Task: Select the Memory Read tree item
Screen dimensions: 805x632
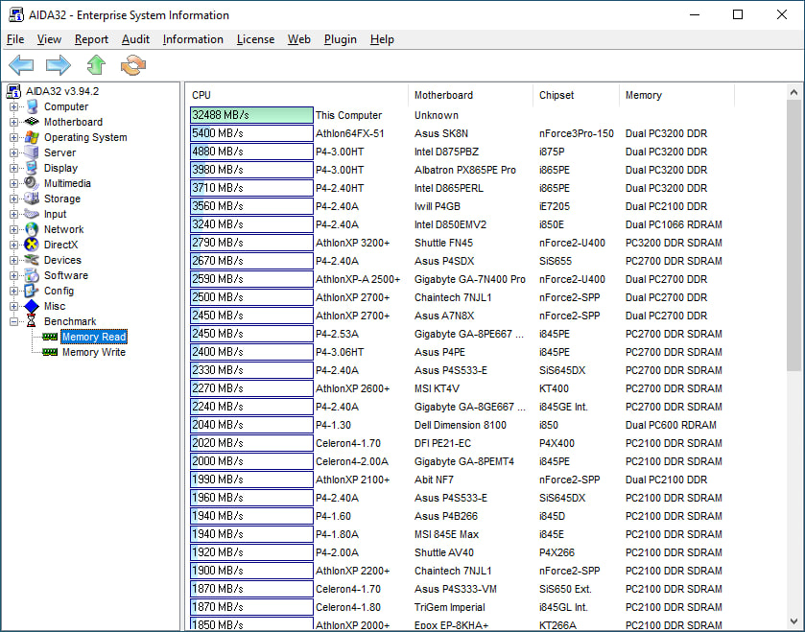Action: click(x=93, y=337)
